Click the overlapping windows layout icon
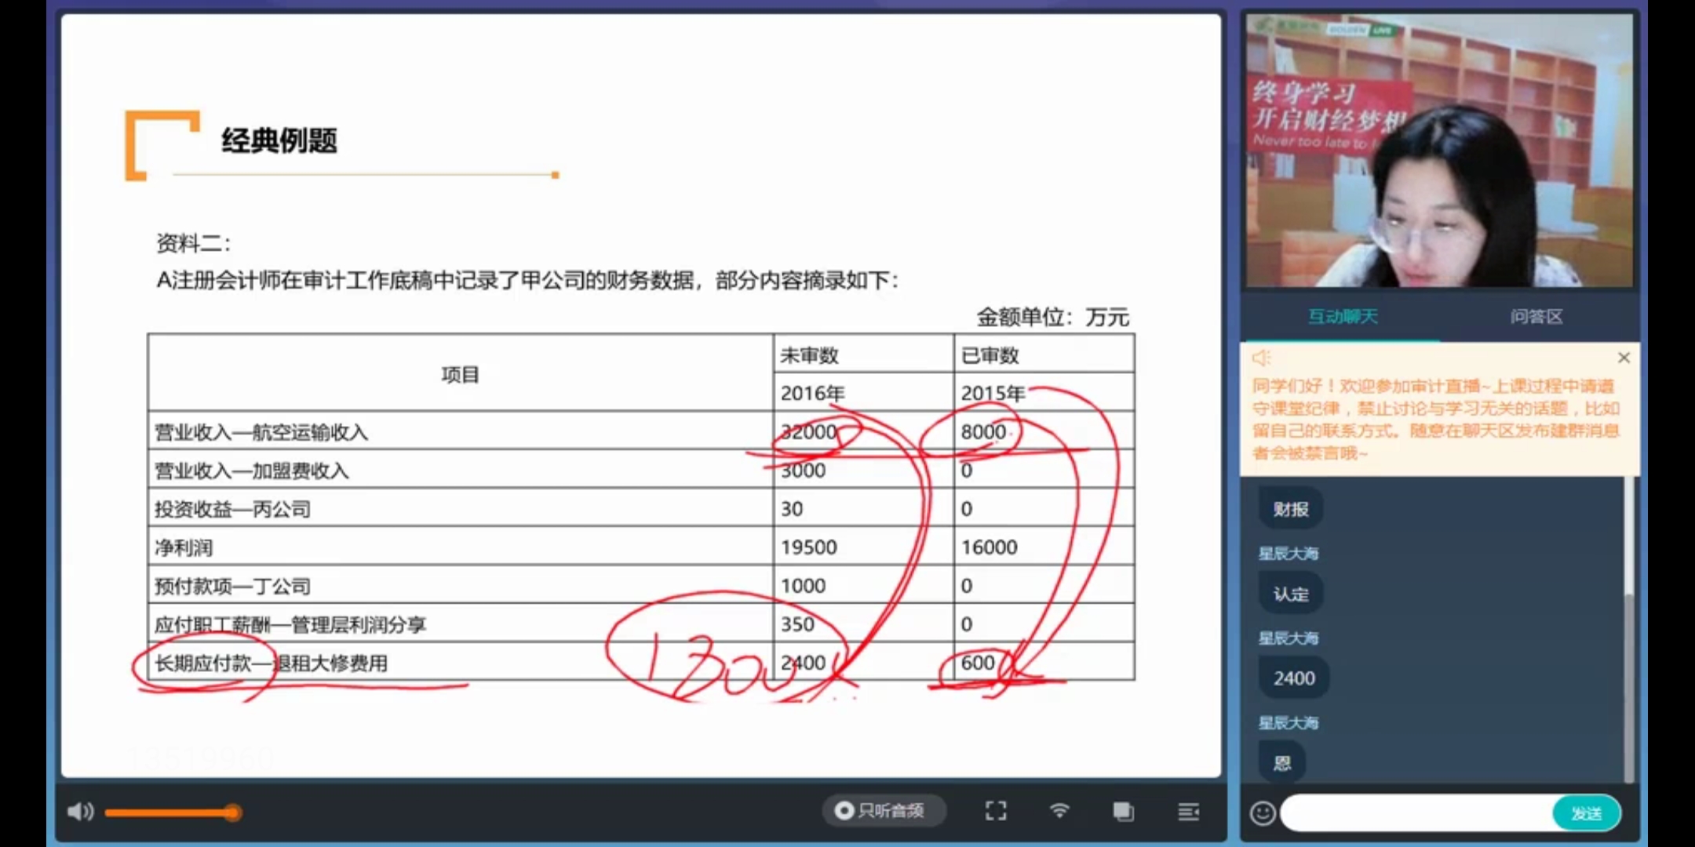 pyautogui.click(x=1123, y=811)
